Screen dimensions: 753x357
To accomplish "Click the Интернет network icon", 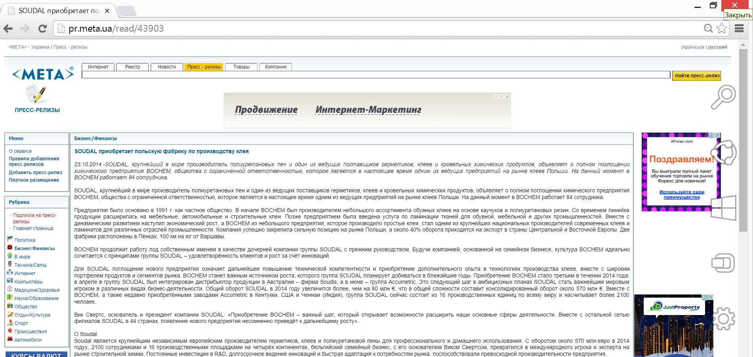I will pos(10,272).
